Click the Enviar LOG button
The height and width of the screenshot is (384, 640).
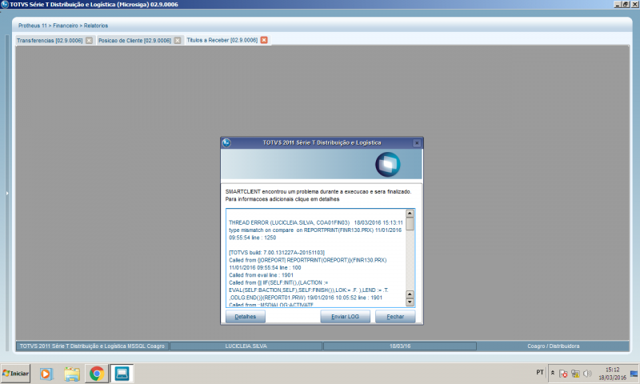(345, 317)
